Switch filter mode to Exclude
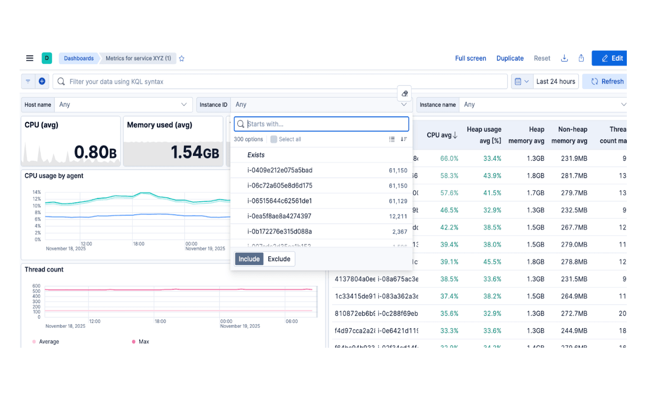The image size is (645, 397). pyautogui.click(x=279, y=259)
